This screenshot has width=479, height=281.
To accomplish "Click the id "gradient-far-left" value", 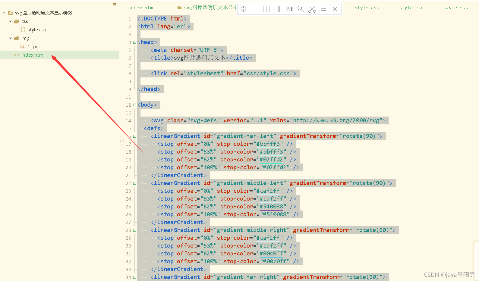I will coord(245,136).
